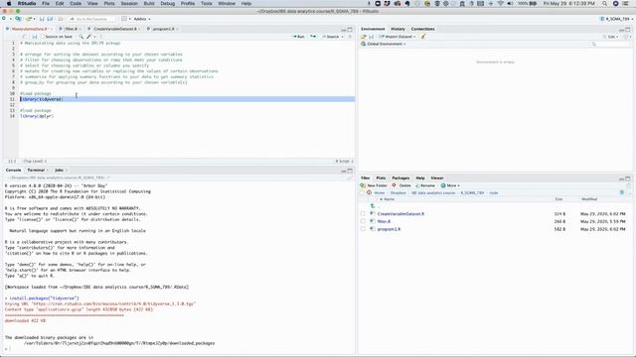Check the box next to CreateVariableDataset.R

click(x=363, y=214)
